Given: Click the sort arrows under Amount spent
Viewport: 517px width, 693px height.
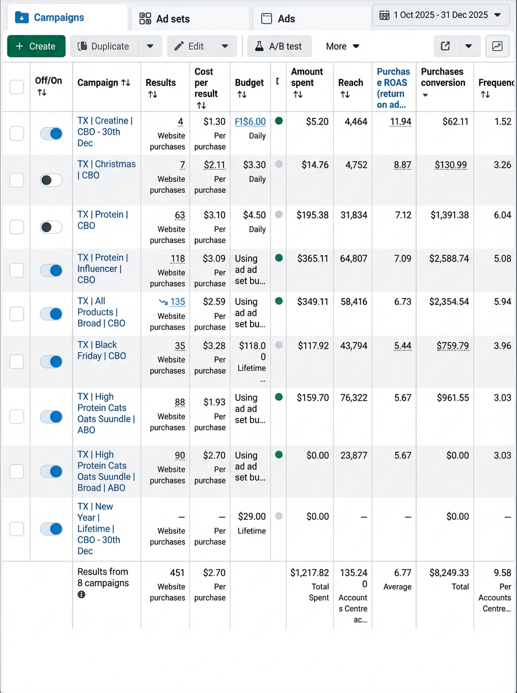Looking at the screenshot, I should click(298, 94).
